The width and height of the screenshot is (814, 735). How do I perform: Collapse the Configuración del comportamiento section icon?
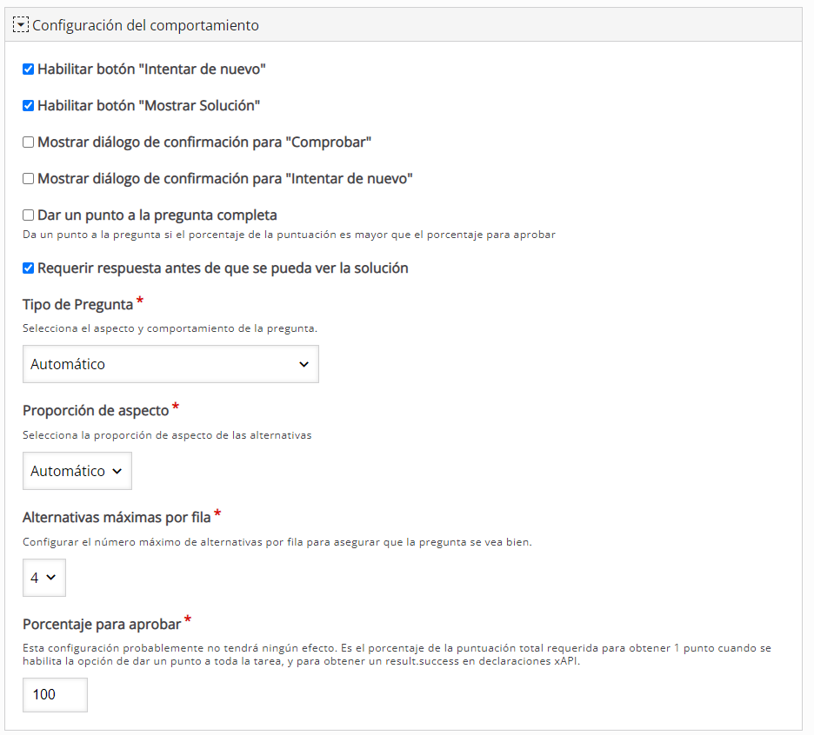pyautogui.click(x=20, y=25)
